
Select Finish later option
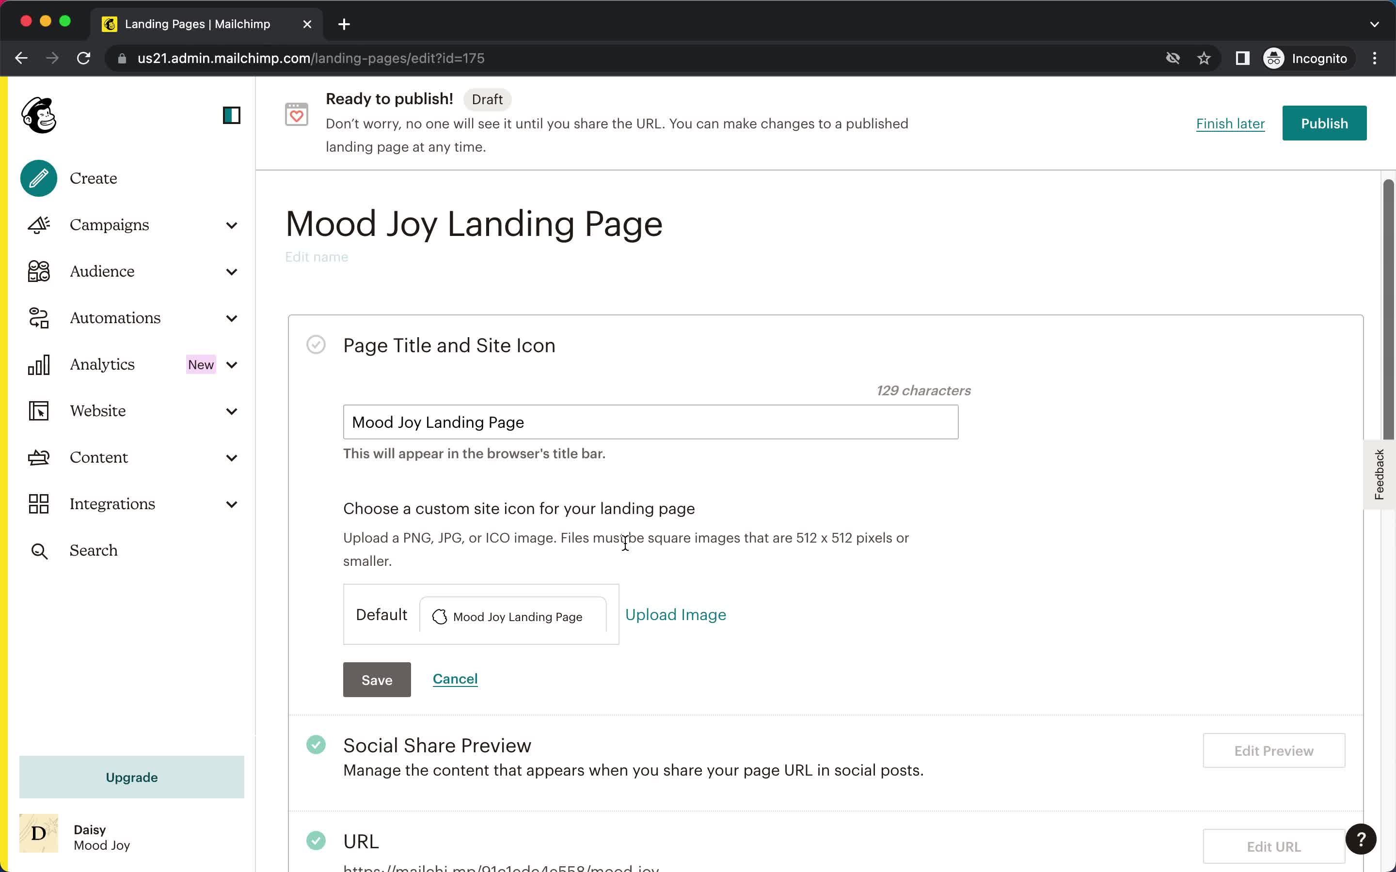[x=1230, y=123]
